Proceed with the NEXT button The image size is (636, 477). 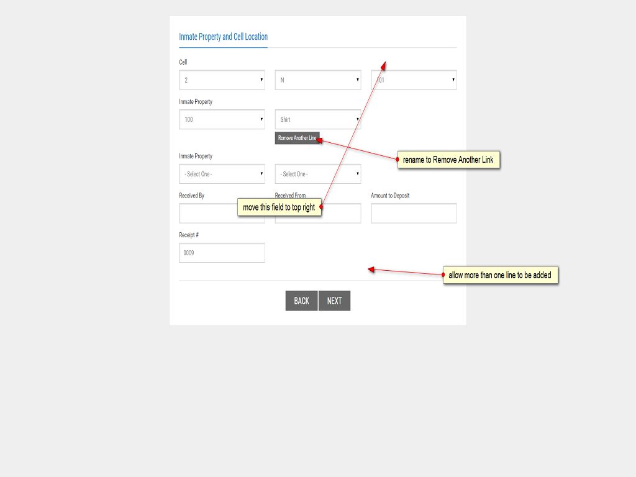[334, 301]
